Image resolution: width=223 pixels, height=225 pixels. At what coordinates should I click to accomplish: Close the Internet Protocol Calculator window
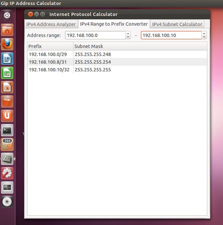point(31,14)
